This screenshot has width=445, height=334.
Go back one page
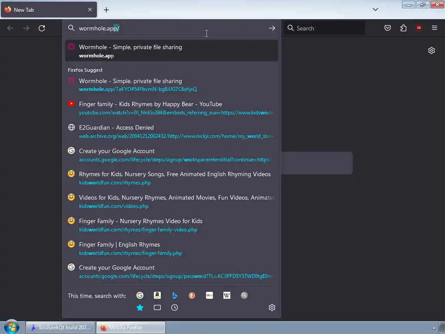[x=10, y=28]
